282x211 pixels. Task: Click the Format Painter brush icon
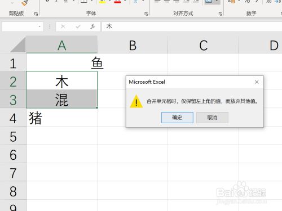[x=24, y=3]
